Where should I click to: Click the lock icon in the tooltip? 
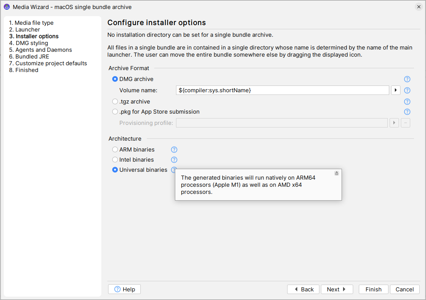click(336, 173)
